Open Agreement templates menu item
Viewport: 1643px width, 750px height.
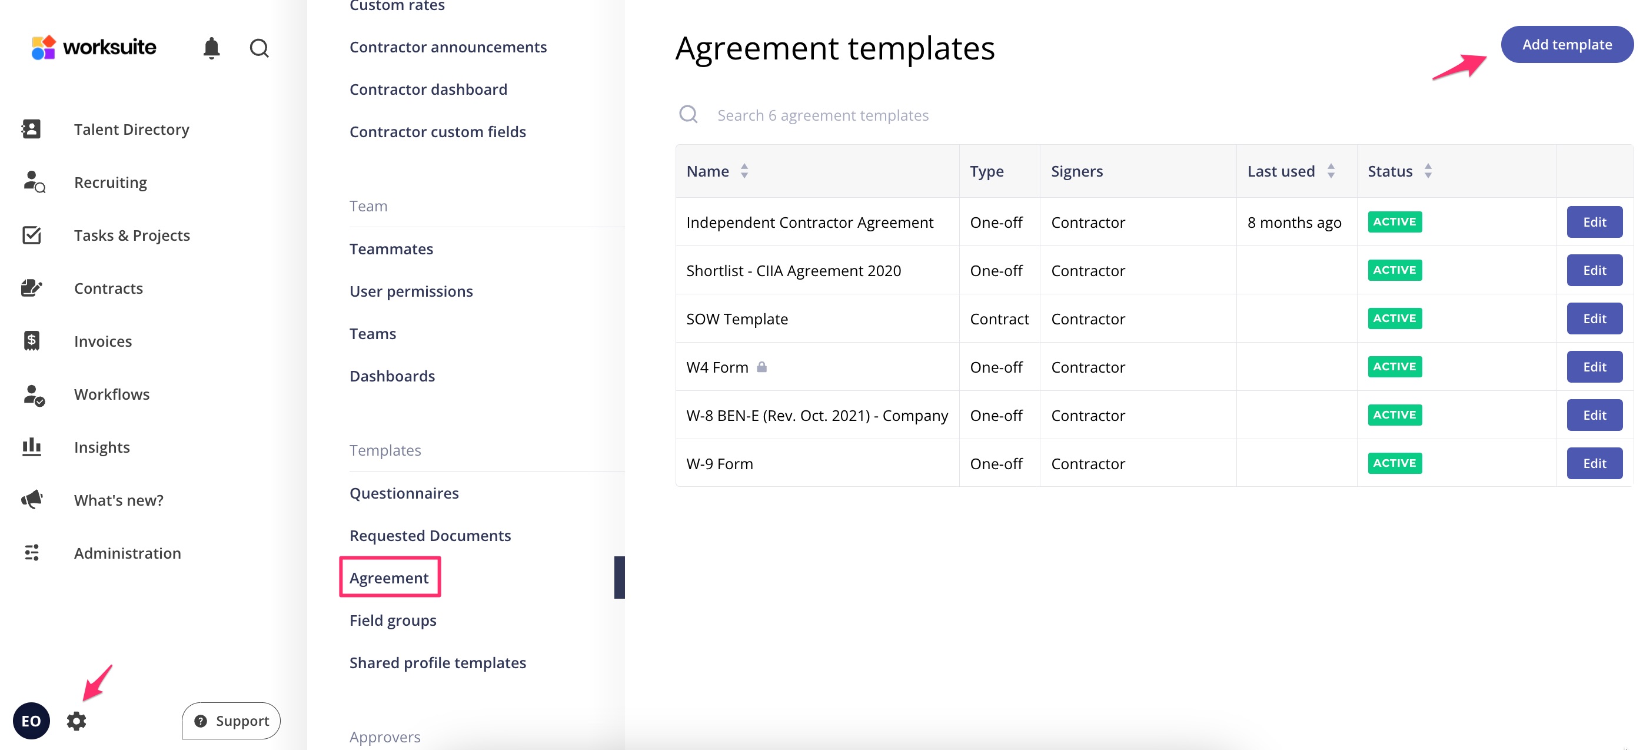click(x=389, y=578)
